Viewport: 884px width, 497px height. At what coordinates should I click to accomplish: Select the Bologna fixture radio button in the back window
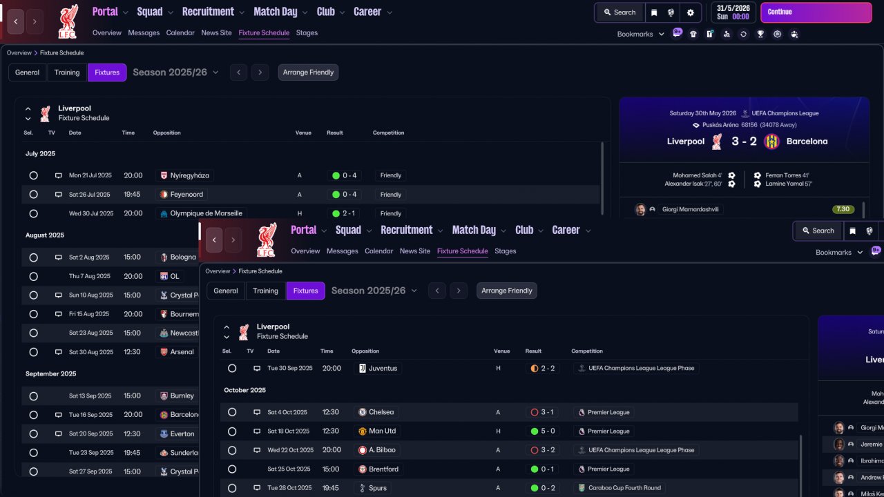pyautogui.click(x=33, y=257)
